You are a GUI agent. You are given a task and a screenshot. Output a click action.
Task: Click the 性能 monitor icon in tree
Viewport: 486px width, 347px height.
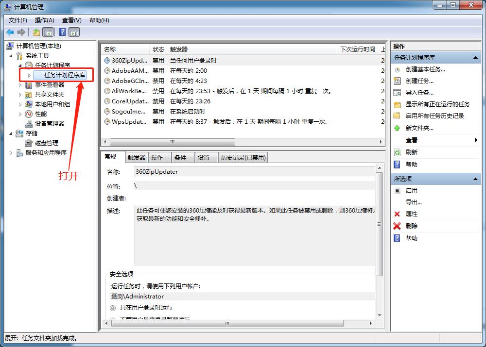pos(29,114)
